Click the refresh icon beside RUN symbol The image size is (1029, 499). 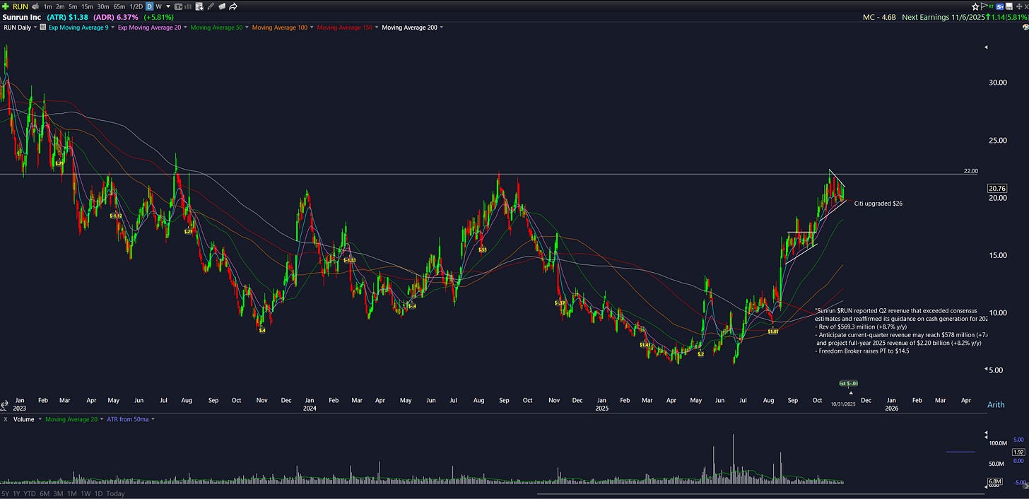point(35,6)
